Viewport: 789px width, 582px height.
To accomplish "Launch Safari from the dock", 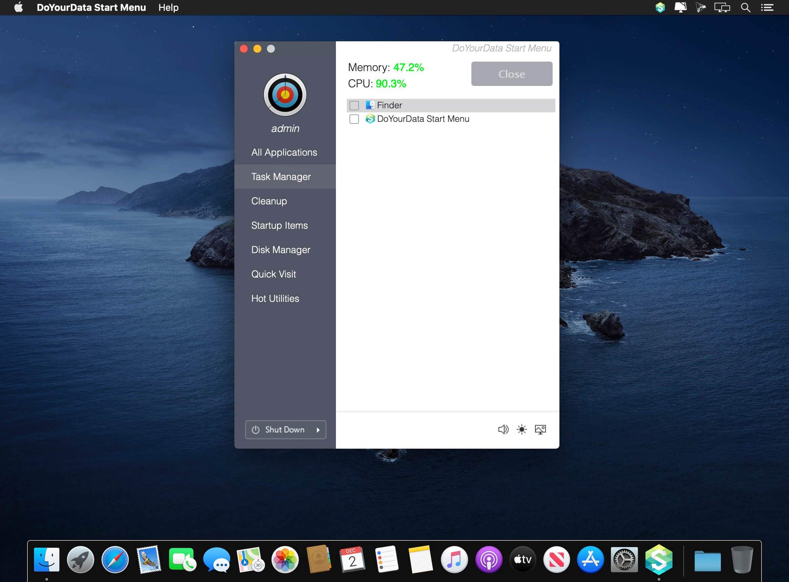I will [115, 559].
